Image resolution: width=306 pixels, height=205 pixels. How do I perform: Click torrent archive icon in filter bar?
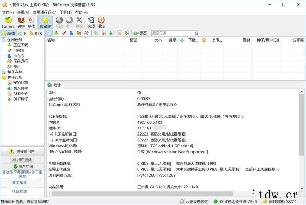click(x=95, y=33)
